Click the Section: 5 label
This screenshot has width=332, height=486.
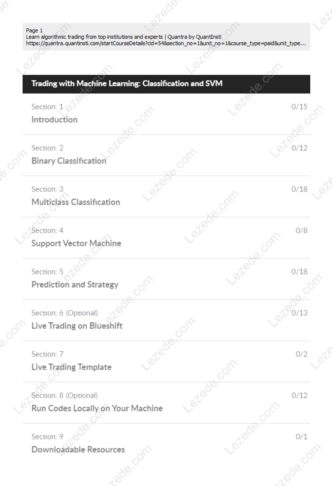47,271
